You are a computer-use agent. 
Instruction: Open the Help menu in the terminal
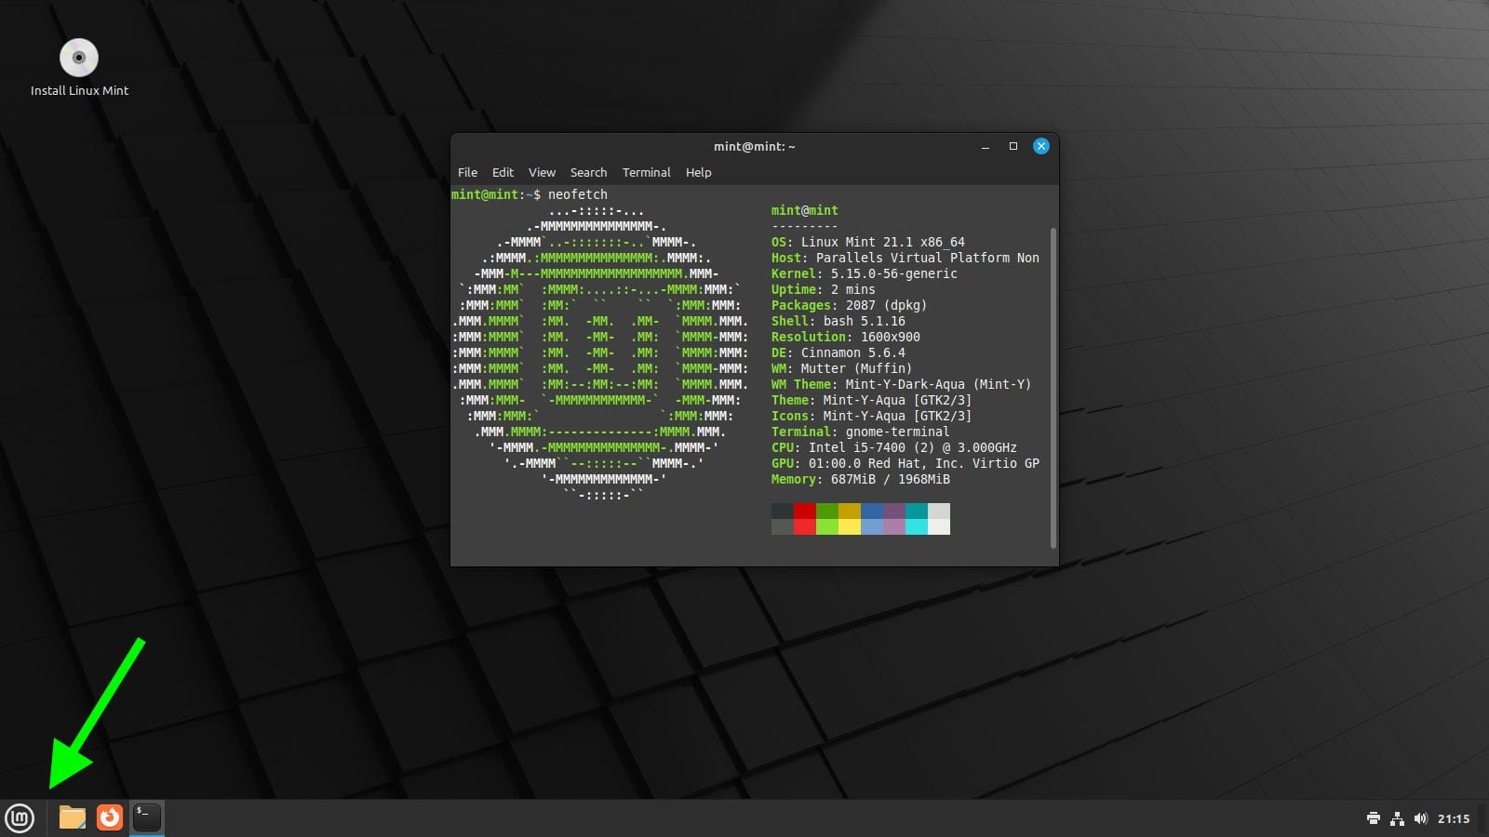(x=698, y=172)
